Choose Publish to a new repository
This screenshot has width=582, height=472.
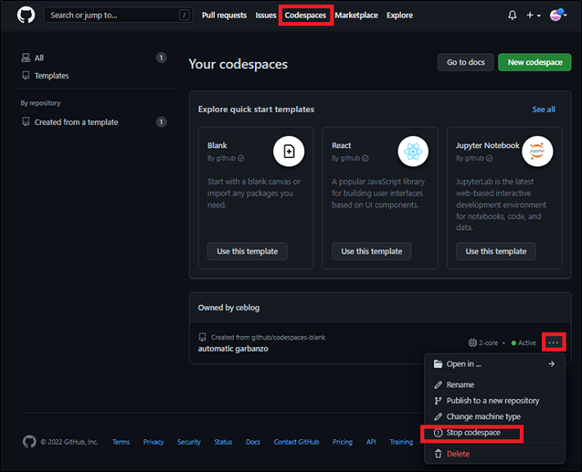[495, 401]
